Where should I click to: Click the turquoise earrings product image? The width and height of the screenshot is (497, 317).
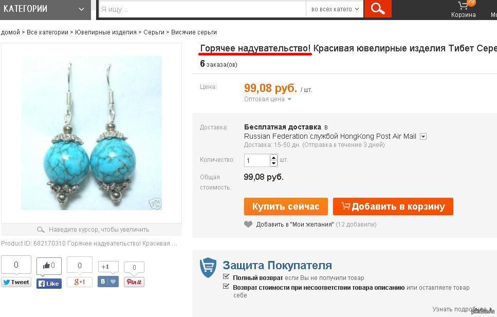91,133
